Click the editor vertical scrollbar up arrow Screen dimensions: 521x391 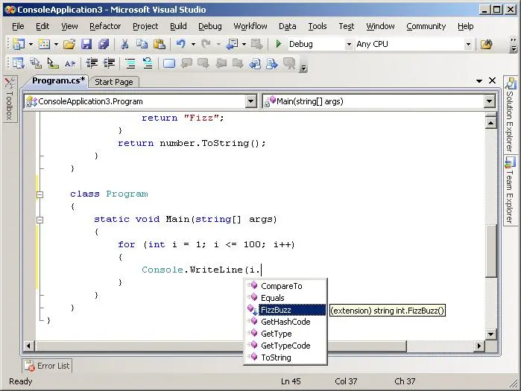point(490,122)
